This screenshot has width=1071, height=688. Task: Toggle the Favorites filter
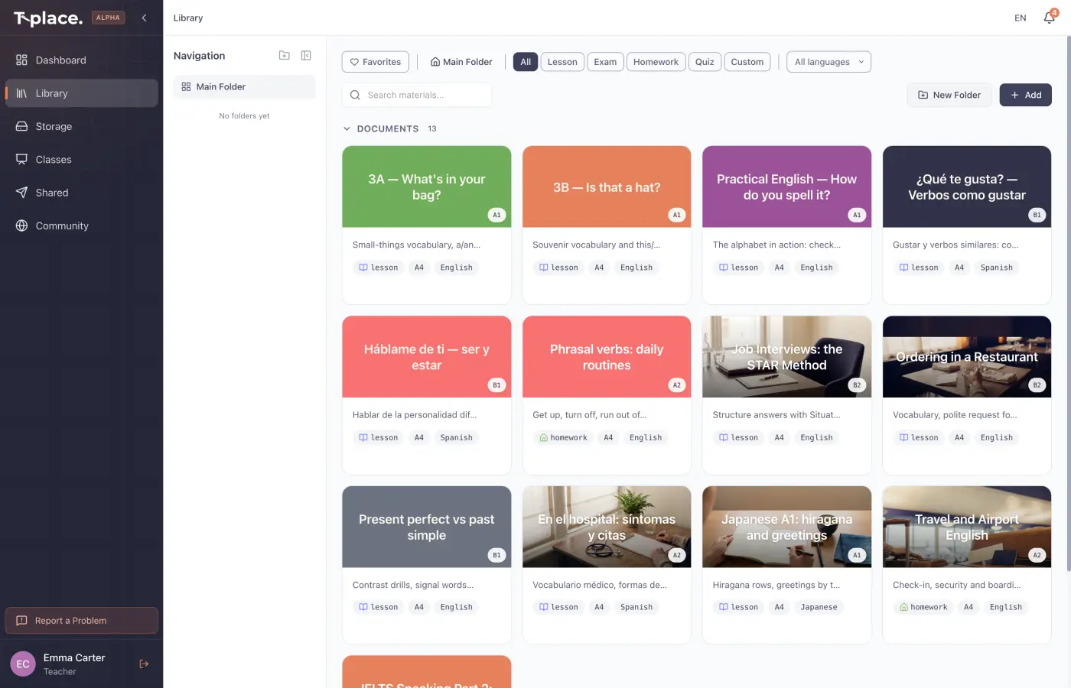click(376, 62)
